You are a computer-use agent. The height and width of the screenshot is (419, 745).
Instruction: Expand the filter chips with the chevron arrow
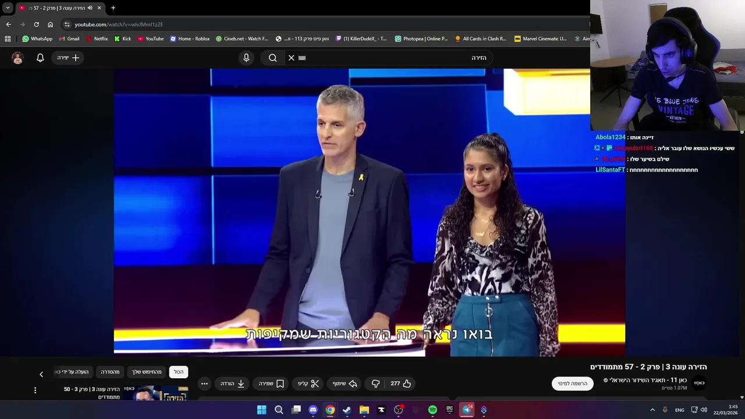[41, 374]
